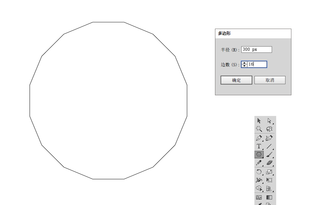318x205 pixels.
Task: Decrease the sides count with down arrow
Action: pos(244,66)
